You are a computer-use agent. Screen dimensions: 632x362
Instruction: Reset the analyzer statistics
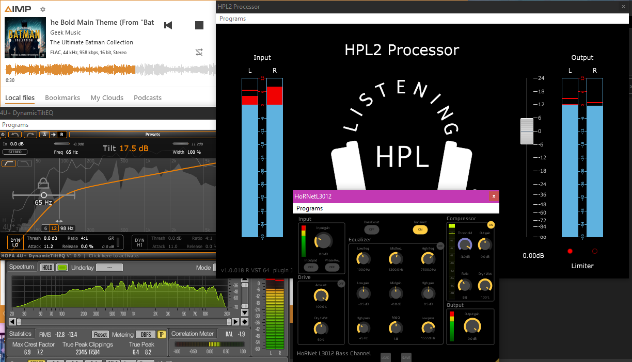point(100,335)
